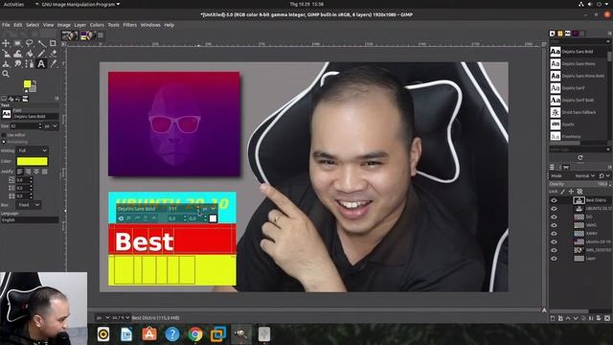
Task: Select the Eraser tool
Action: [x=53, y=54]
